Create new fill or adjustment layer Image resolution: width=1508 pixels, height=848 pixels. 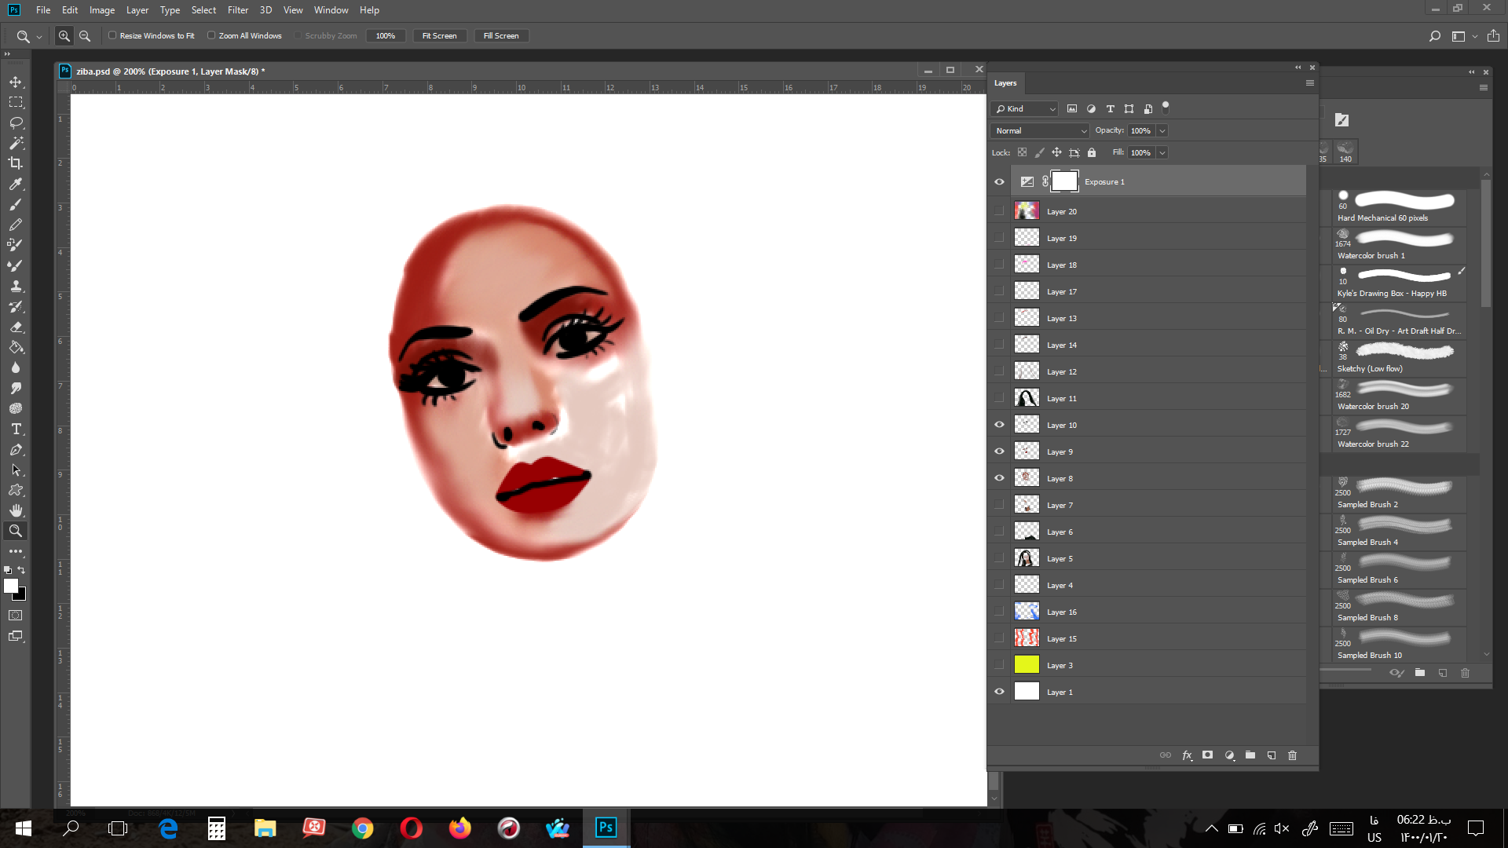[x=1229, y=755]
